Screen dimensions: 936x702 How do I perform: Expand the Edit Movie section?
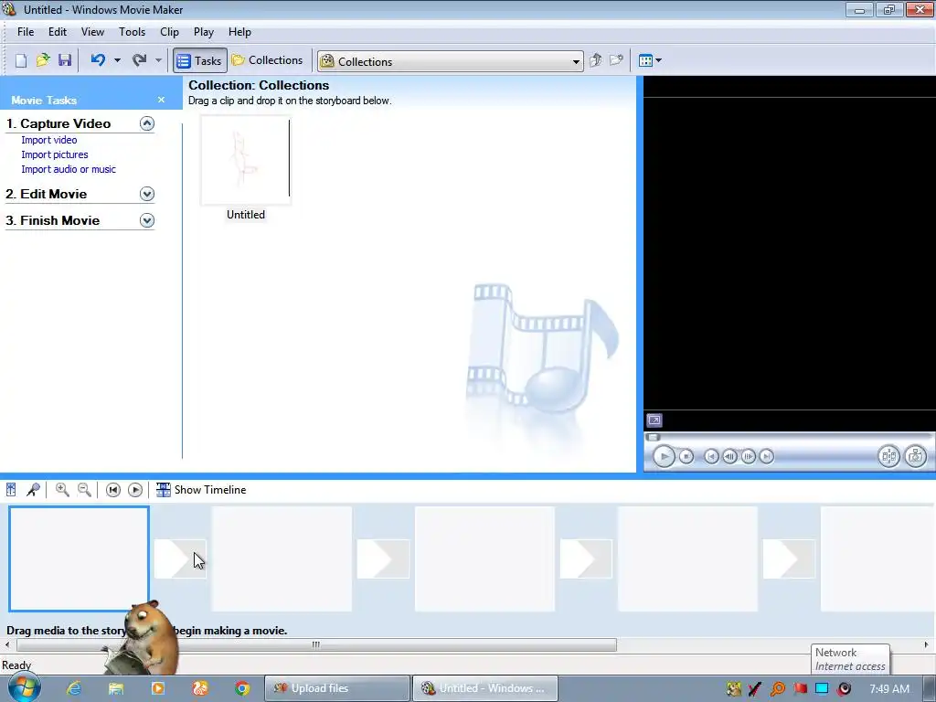(x=147, y=194)
